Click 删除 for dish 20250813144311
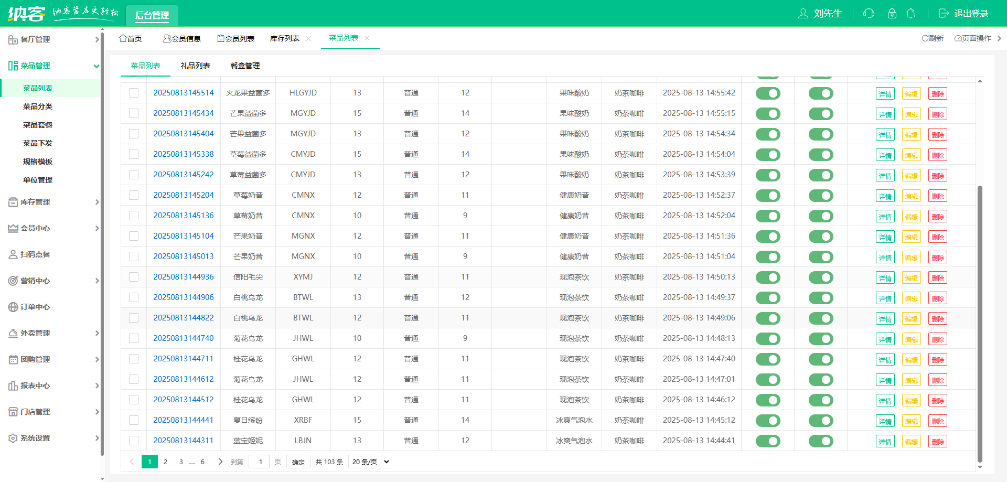The image size is (1007, 482). point(937,442)
